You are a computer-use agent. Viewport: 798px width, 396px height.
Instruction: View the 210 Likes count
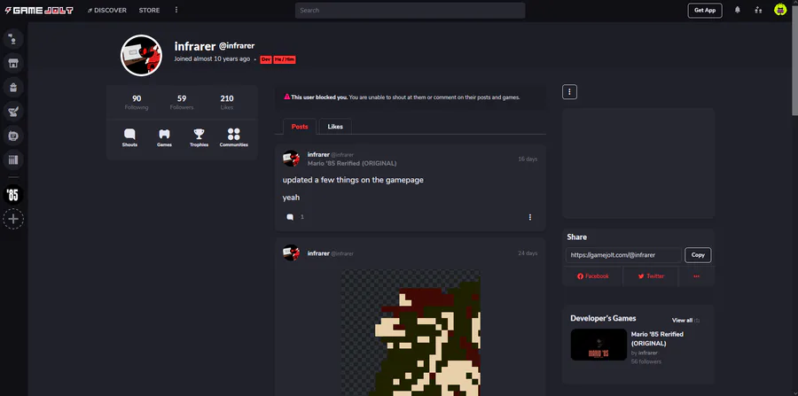click(x=227, y=102)
